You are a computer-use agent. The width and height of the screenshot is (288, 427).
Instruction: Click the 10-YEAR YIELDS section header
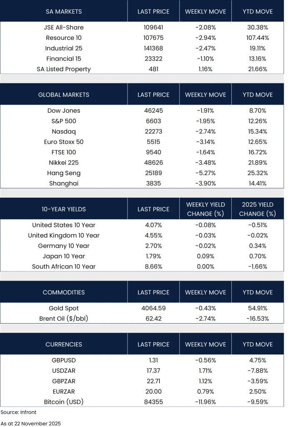[x=64, y=209]
